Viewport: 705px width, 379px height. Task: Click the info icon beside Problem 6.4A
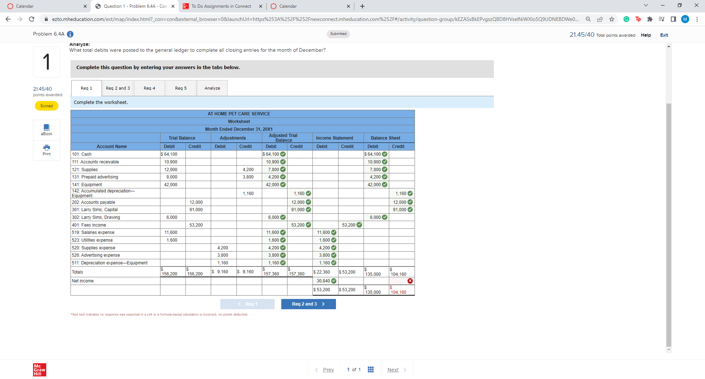click(70, 34)
